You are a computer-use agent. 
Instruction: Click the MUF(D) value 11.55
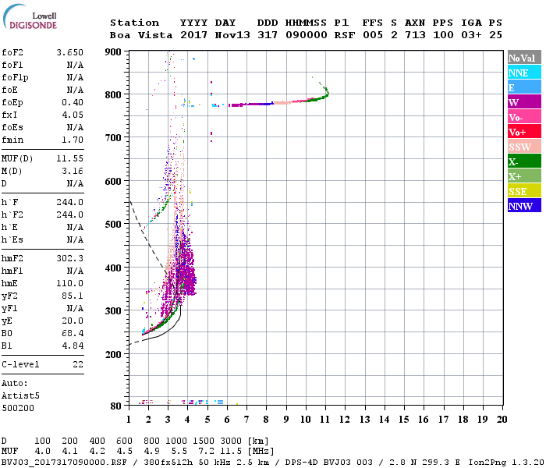point(69,159)
